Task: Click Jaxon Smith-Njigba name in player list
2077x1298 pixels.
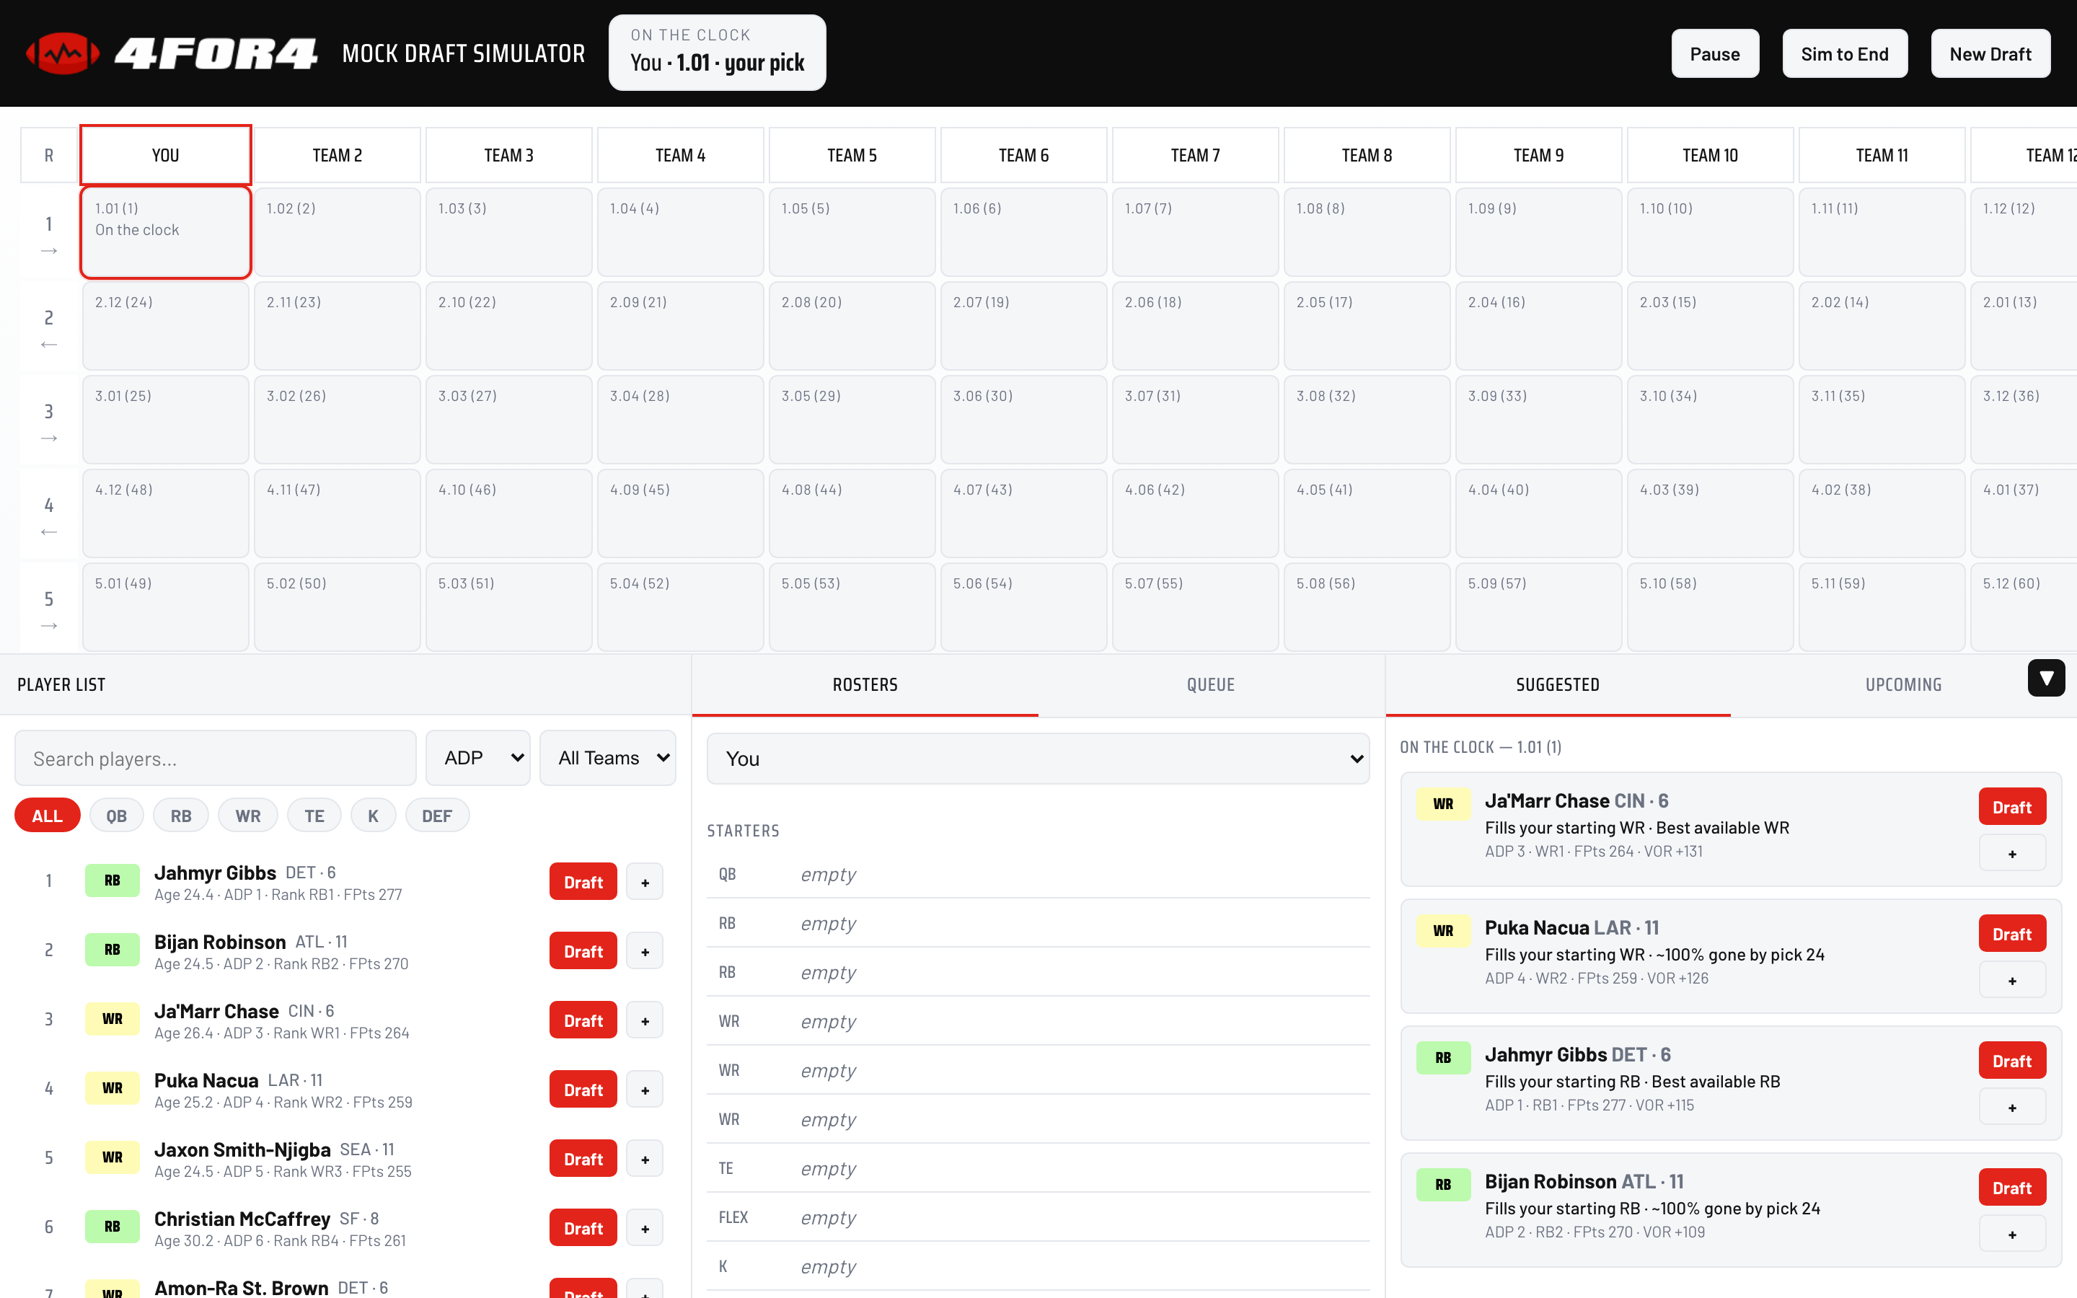Action: coord(242,1149)
